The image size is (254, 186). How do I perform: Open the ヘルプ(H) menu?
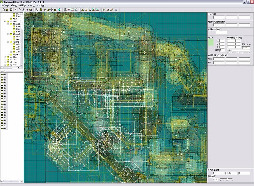41,6
